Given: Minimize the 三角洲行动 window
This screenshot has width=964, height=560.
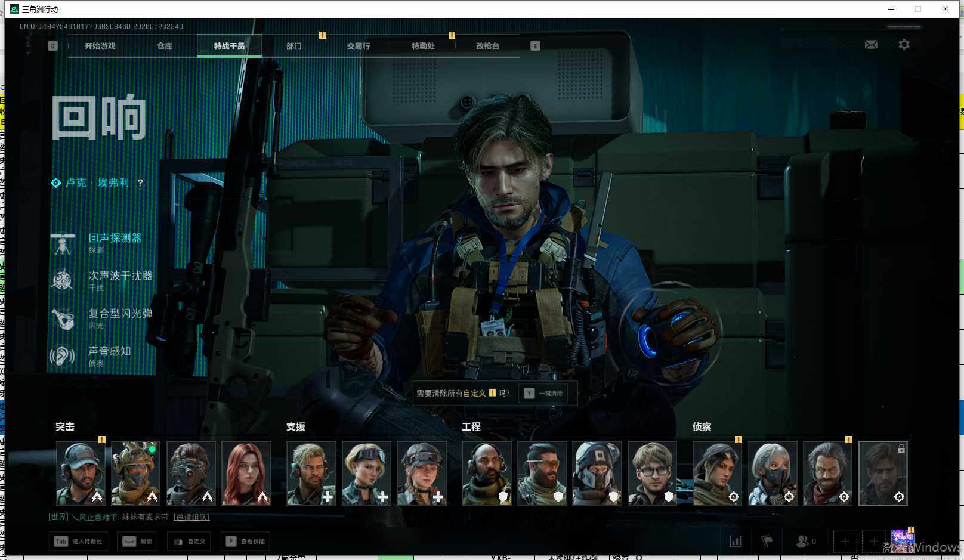Looking at the screenshot, I should [x=891, y=9].
